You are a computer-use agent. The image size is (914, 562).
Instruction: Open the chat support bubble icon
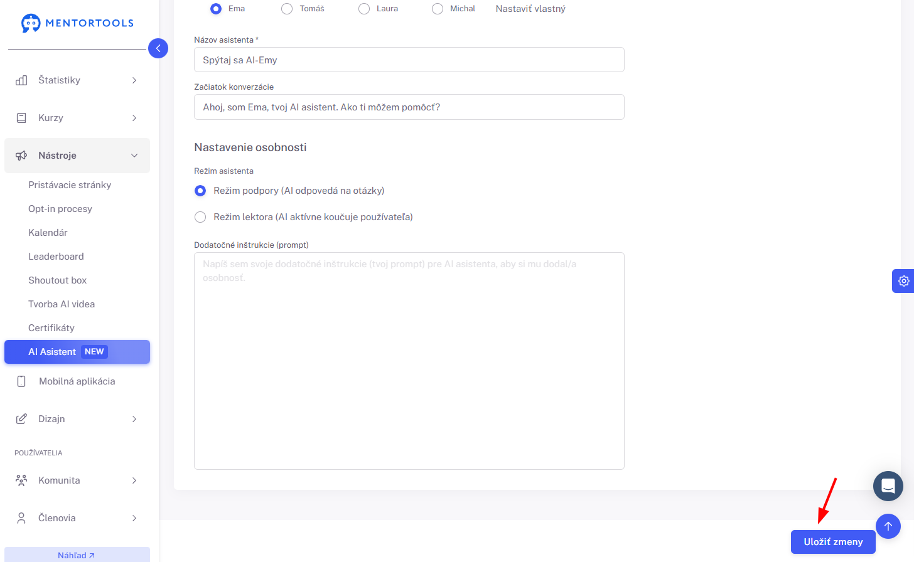tap(888, 486)
